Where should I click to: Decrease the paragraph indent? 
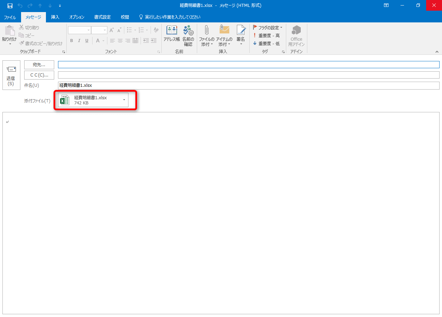point(146,41)
